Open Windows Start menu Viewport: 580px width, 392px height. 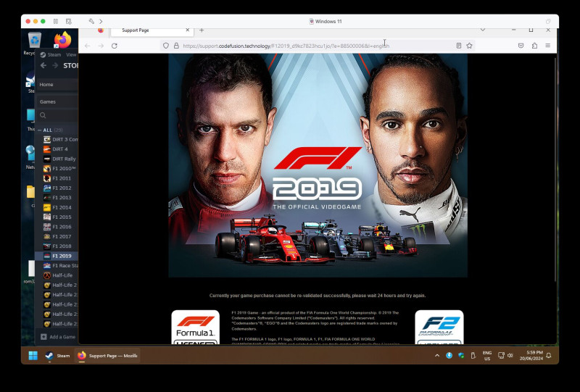tap(33, 356)
